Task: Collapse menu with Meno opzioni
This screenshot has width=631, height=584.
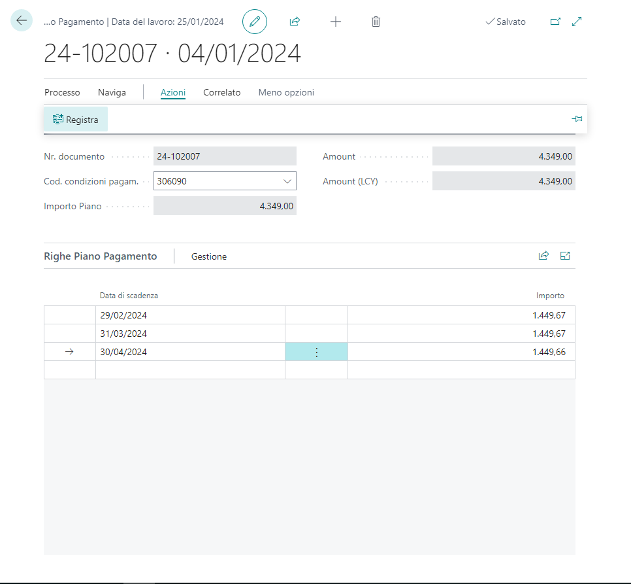Action: (286, 92)
